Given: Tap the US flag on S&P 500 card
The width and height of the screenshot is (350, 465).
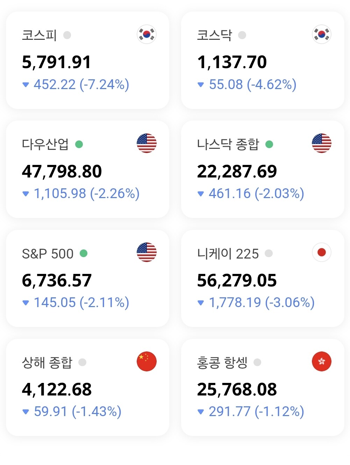Looking at the screenshot, I should (x=147, y=252).
